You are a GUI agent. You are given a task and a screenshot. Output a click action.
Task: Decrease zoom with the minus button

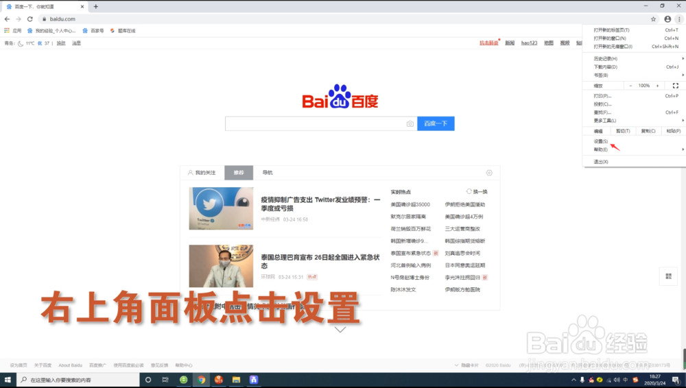pos(630,86)
